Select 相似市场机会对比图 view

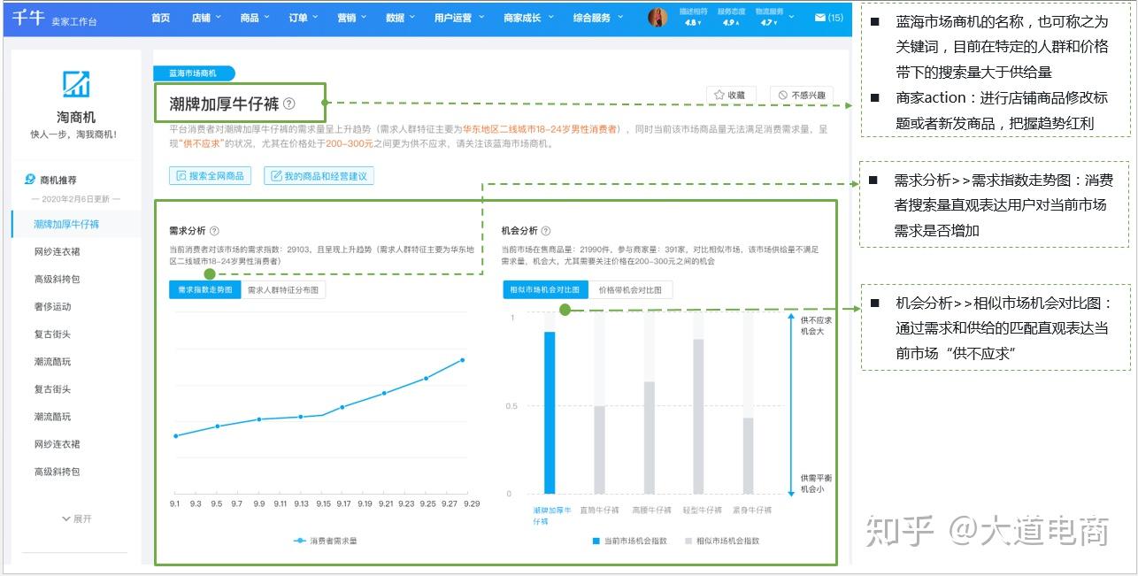[x=546, y=289]
